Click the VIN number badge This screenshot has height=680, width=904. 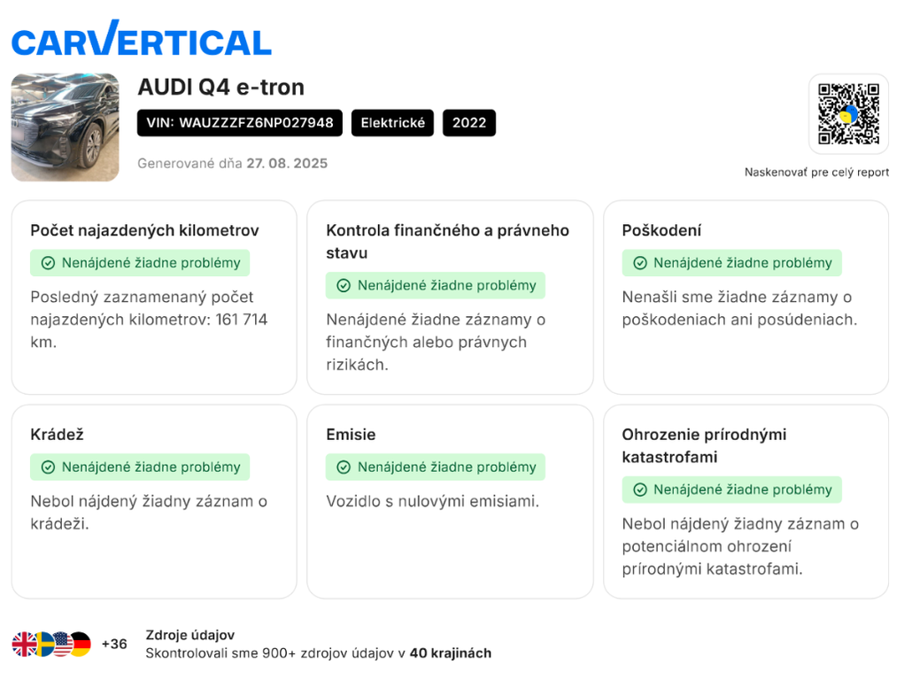click(240, 123)
